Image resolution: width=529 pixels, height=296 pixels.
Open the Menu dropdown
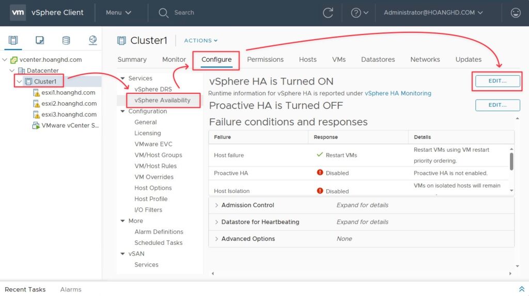click(118, 12)
